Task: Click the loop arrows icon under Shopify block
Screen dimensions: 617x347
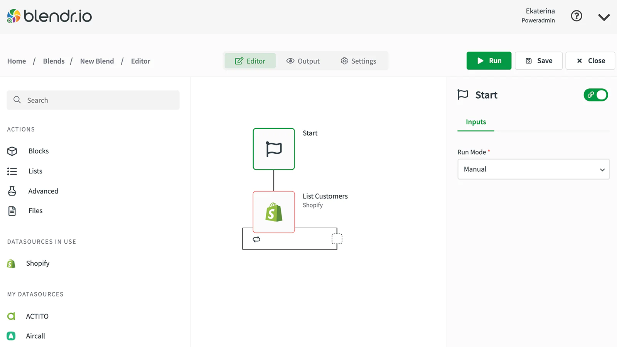Action: click(x=256, y=239)
